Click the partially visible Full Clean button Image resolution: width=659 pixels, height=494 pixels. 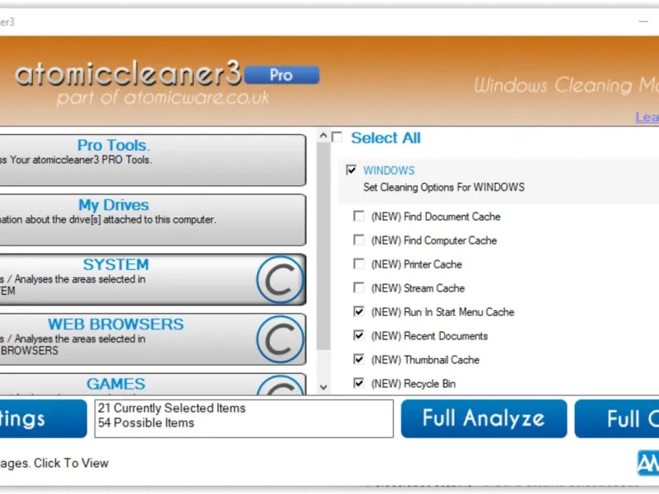(617, 418)
